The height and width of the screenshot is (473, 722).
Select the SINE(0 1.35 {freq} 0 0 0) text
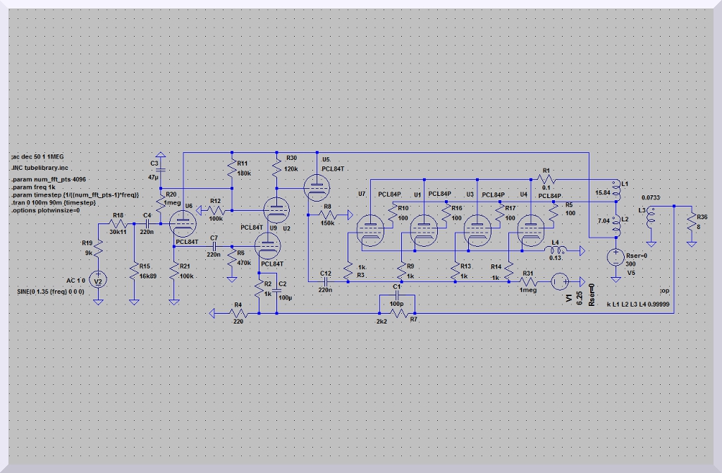click(x=50, y=291)
